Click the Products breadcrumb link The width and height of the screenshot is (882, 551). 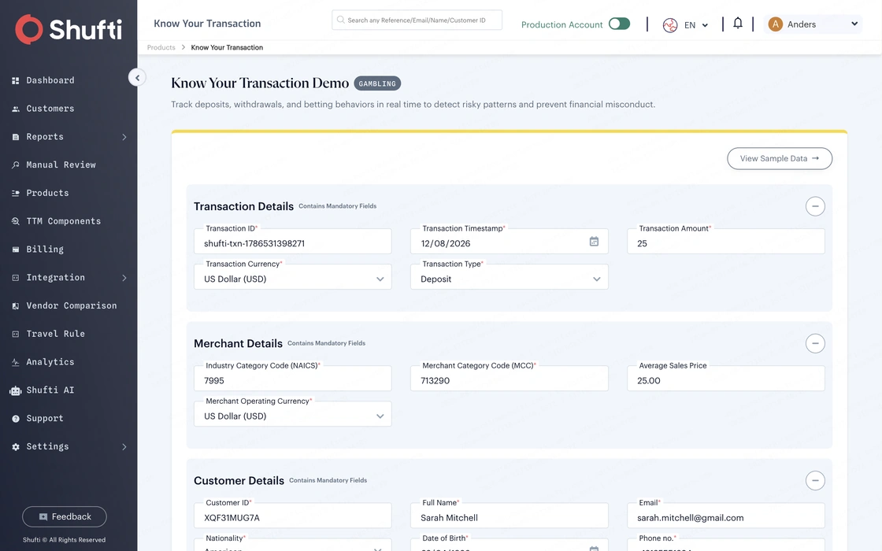click(161, 48)
